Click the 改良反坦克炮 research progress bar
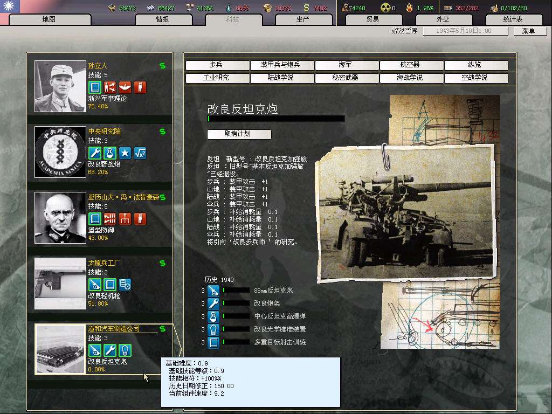The image size is (552, 414). pos(276,119)
